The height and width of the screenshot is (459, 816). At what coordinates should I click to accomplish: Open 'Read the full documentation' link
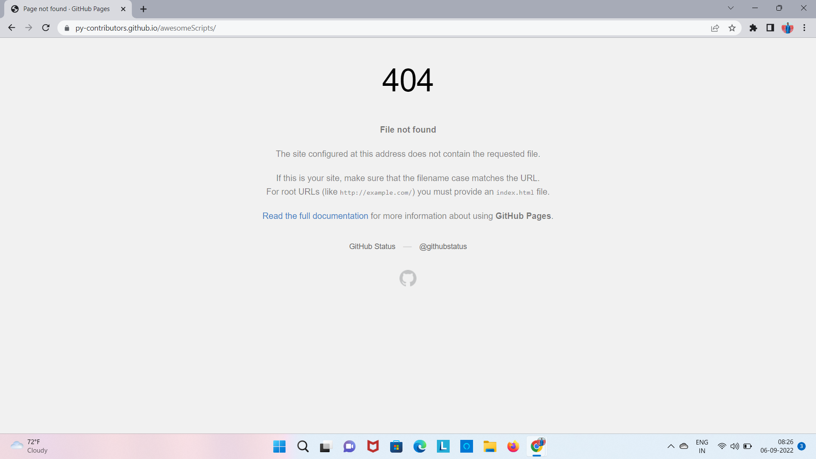pyautogui.click(x=315, y=216)
